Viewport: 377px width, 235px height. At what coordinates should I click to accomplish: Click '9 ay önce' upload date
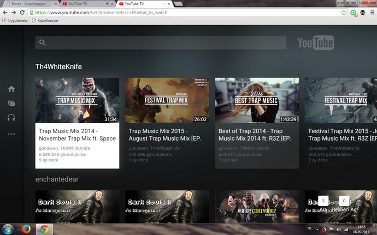[48, 160]
